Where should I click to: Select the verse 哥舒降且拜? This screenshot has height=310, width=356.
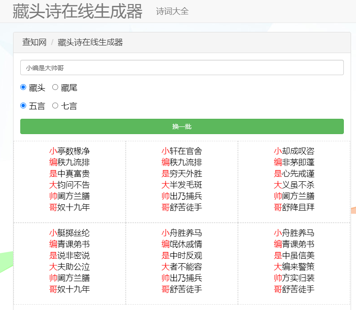tap(294, 207)
